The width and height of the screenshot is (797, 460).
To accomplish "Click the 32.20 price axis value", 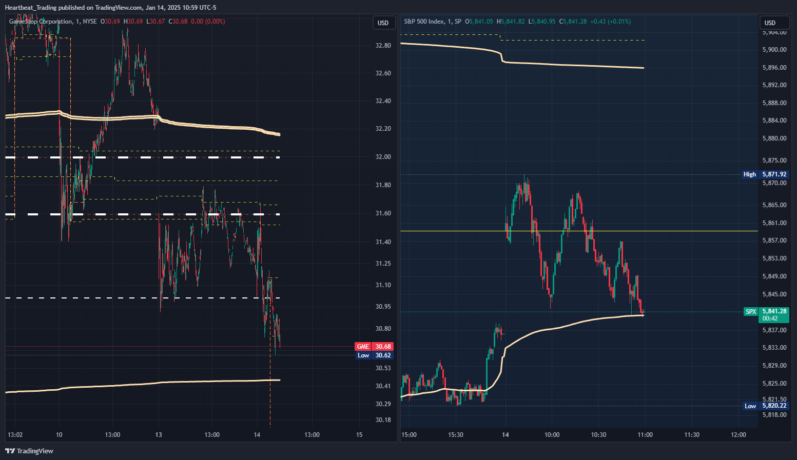I will pyautogui.click(x=383, y=129).
